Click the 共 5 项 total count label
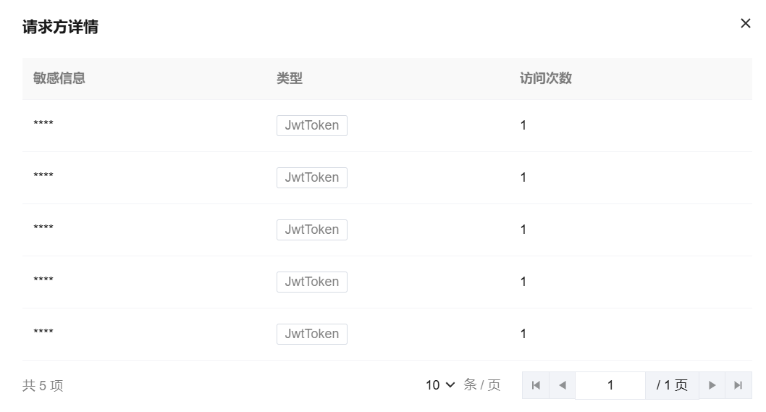This screenshot has width=766, height=412. pyautogui.click(x=43, y=386)
